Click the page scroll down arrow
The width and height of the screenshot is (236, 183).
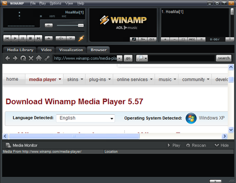(x=231, y=130)
